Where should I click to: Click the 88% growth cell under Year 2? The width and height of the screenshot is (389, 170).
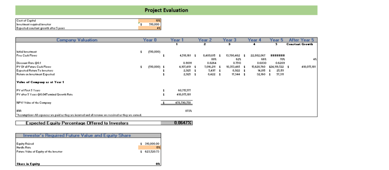pos(214,59)
